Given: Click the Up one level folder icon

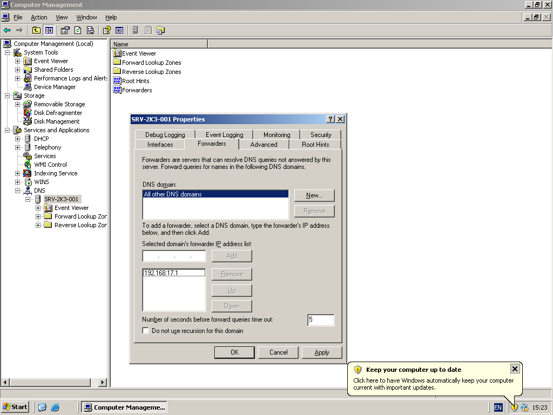Looking at the screenshot, I should point(36,30).
